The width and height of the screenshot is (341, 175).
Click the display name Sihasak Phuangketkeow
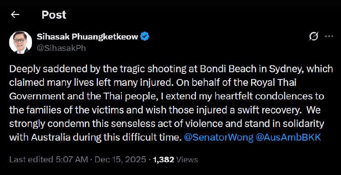tap(88, 37)
